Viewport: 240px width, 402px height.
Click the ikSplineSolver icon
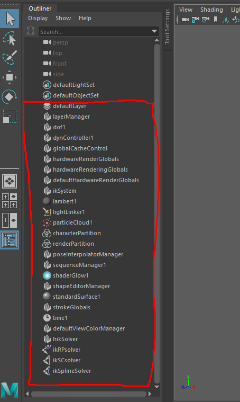(x=47, y=371)
